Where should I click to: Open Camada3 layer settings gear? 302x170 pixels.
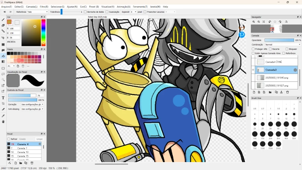[295, 70]
